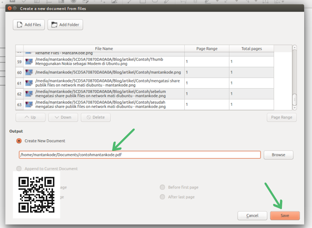Select row 61 mengatasi share publik file

104,83
